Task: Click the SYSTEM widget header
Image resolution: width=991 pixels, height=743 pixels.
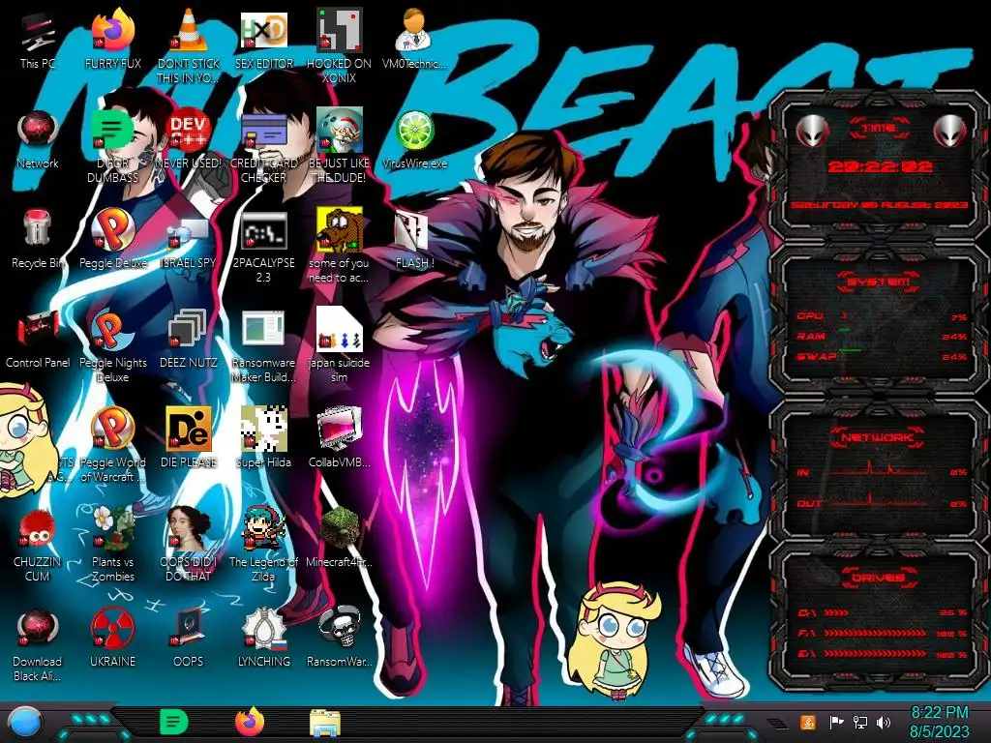Action: click(879, 282)
